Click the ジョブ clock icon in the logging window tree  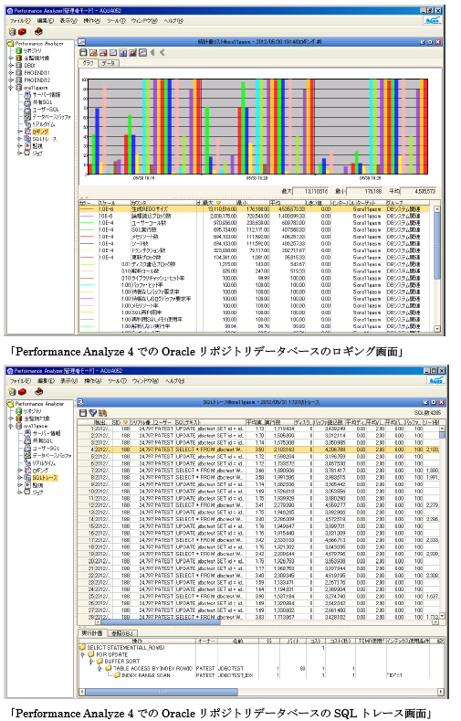click(x=27, y=154)
